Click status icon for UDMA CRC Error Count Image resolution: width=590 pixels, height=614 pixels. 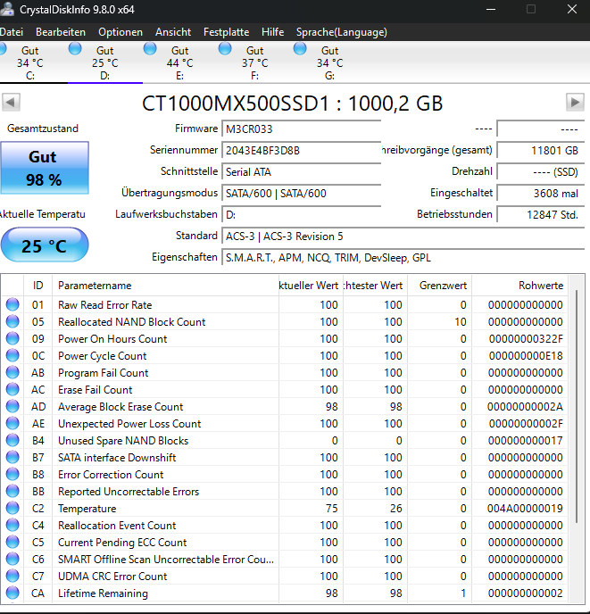click(12, 576)
